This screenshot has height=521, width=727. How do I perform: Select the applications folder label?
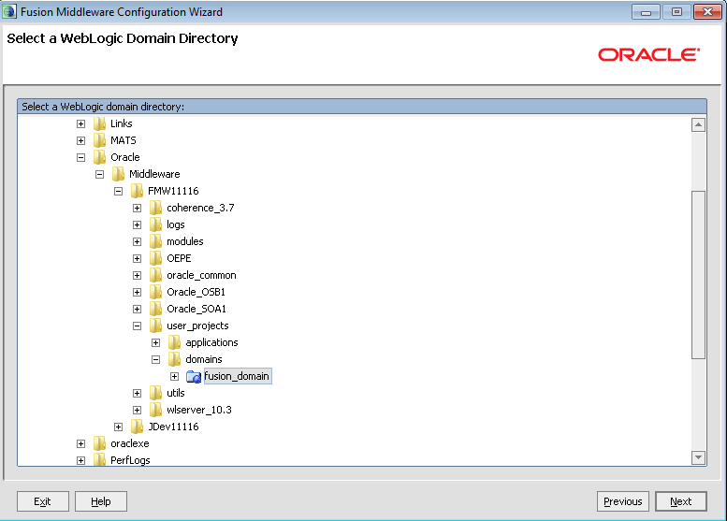point(211,342)
